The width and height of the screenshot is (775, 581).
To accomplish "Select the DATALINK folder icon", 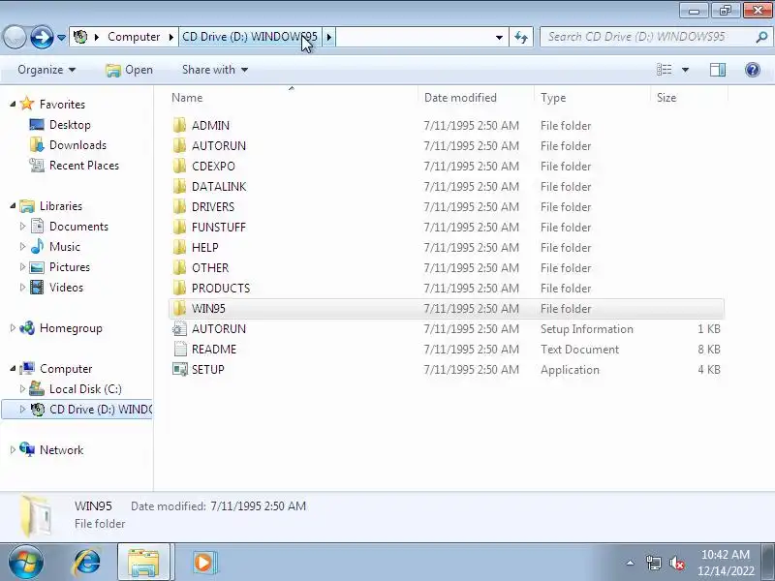I will pos(179,186).
